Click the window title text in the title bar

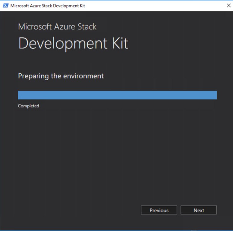coord(48,6)
